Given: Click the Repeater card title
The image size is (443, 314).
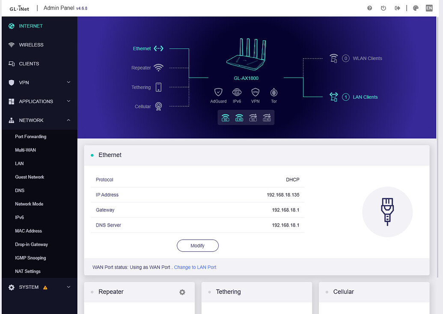Looking at the screenshot, I should click(111, 292).
